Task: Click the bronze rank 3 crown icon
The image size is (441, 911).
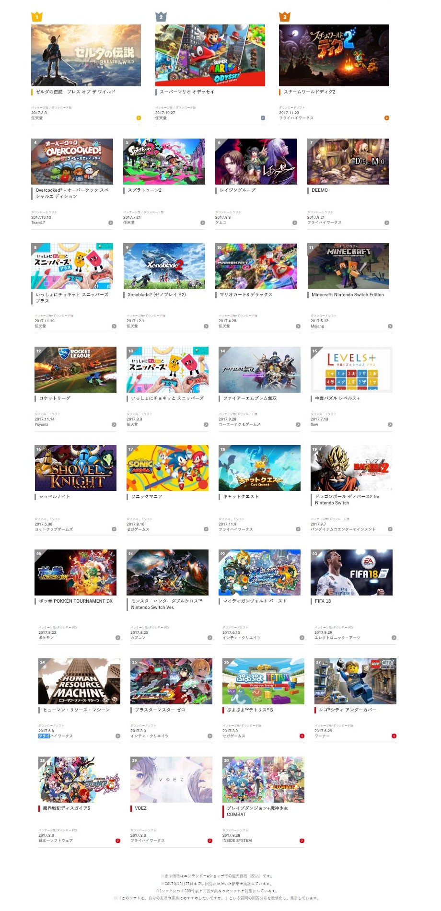Action: [285, 17]
